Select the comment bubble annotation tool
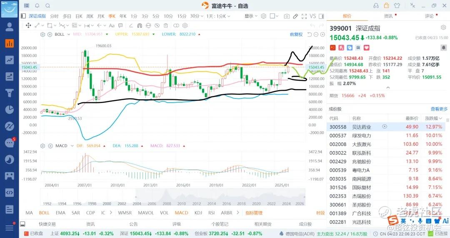This screenshot has height=238, width=450. click(120, 25)
